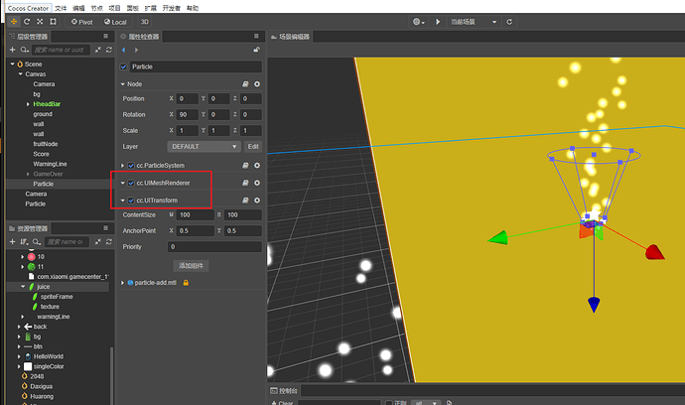This screenshot has height=405, width=685.
Task: Refresh the assets panel
Action: coord(109,241)
